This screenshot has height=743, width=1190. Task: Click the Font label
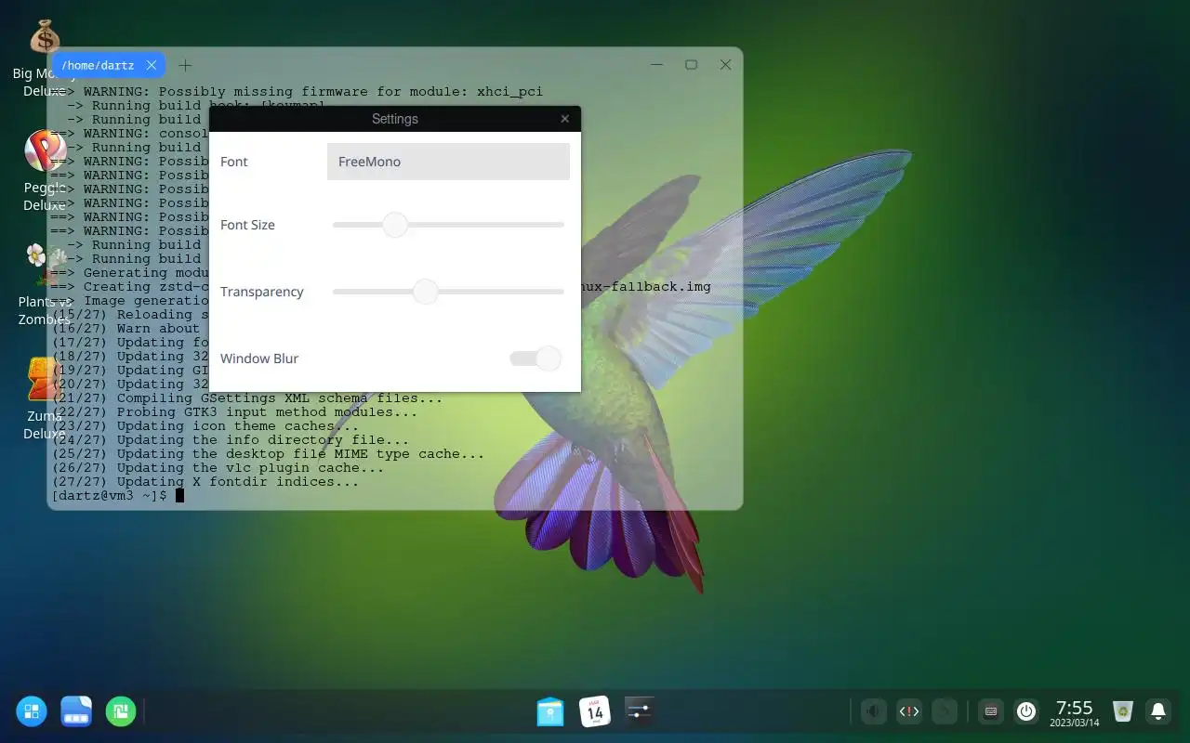pos(234,162)
